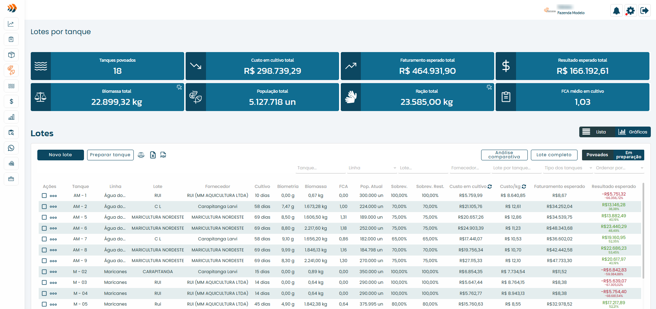Open actions dots for tank AM - 1
This screenshot has height=309, width=656.
[53, 196]
